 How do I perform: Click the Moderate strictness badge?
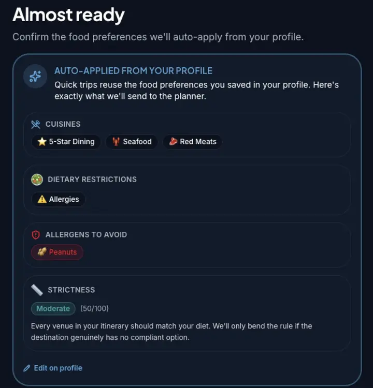pyautogui.click(x=53, y=308)
